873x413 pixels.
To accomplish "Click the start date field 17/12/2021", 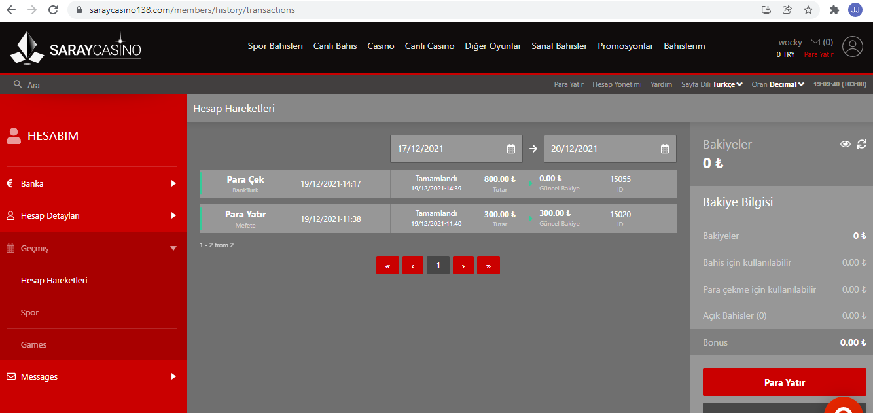I will (x=456, y=149).
